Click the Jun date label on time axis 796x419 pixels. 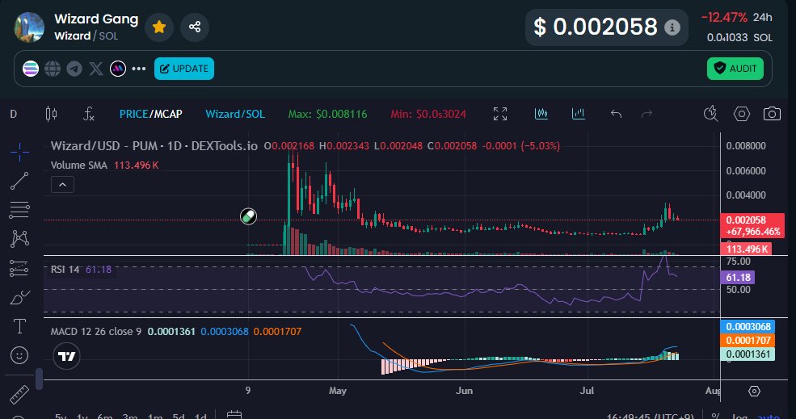click(464, 391)
